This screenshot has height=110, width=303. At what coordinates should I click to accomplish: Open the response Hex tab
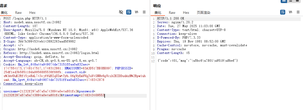point(186,13)
